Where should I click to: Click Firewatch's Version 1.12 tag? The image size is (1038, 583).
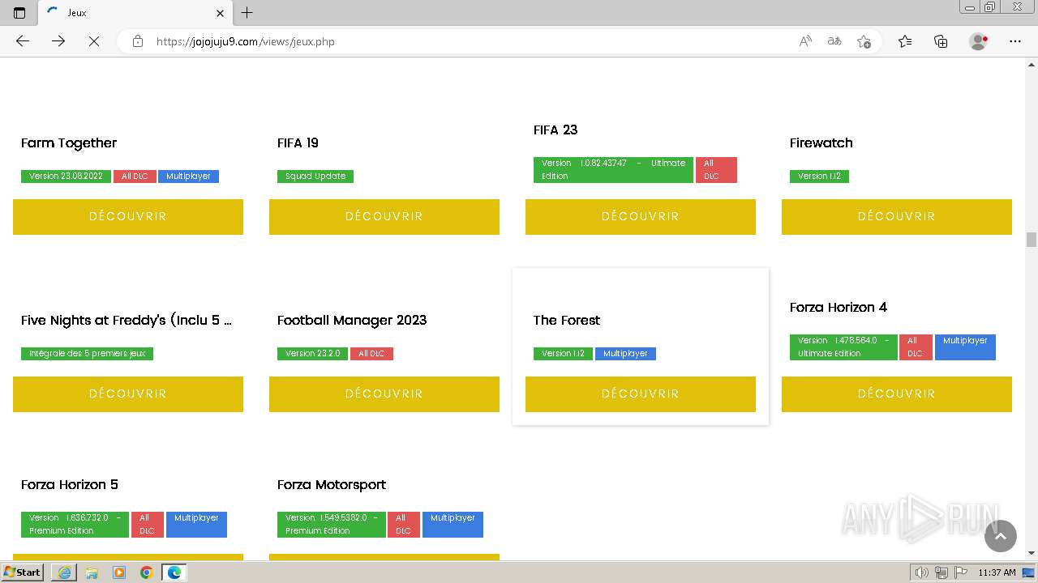pos(819,176)
